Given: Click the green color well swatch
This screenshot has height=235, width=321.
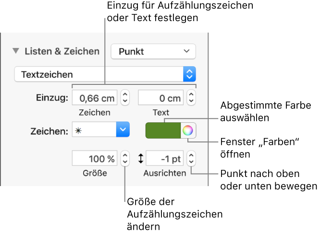Looking at the screenshot, I should 162,129.
